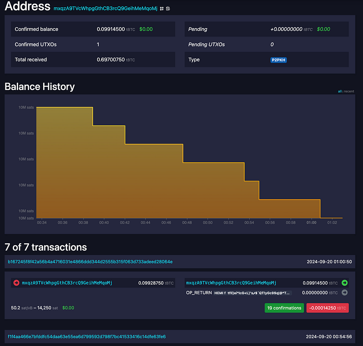Click chart x-axis label 00:48
Viewport: 363px width, 346px height.
(187, 223)
